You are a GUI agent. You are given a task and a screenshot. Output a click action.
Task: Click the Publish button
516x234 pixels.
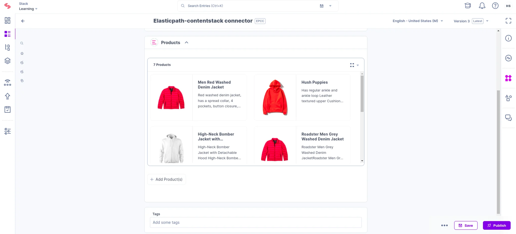497,225
